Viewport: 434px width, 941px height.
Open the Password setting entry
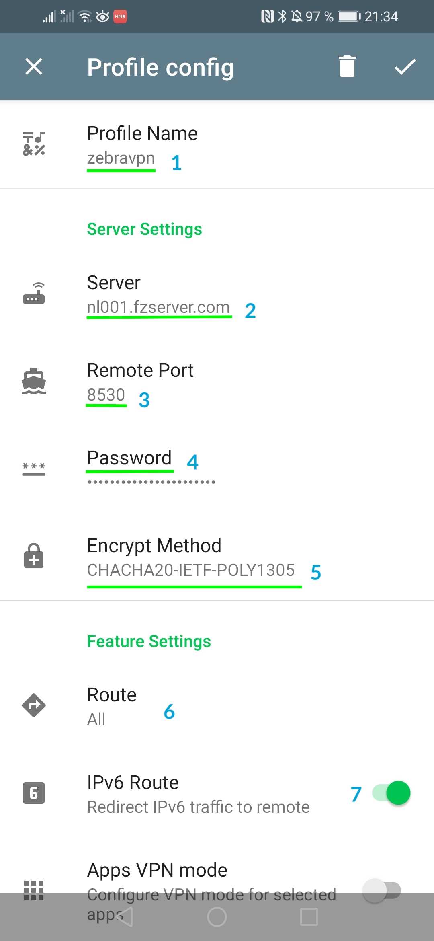point(217,469)
